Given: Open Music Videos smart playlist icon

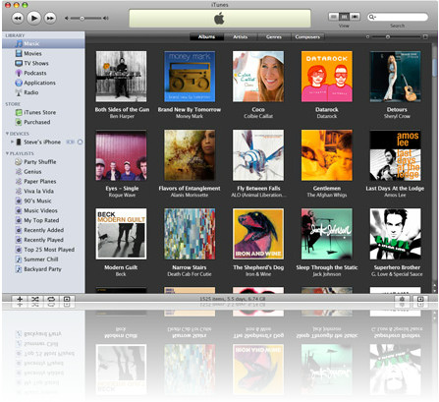Looking at the screenshot, I should pos(19,210).
